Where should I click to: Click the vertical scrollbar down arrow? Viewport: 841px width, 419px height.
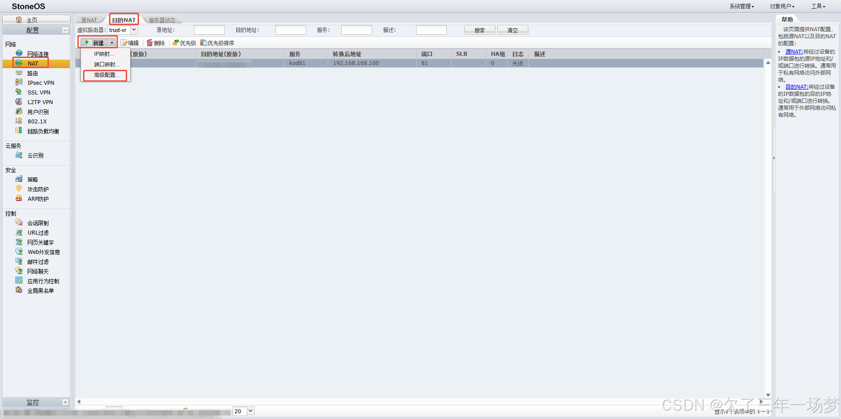click(768, 395)
